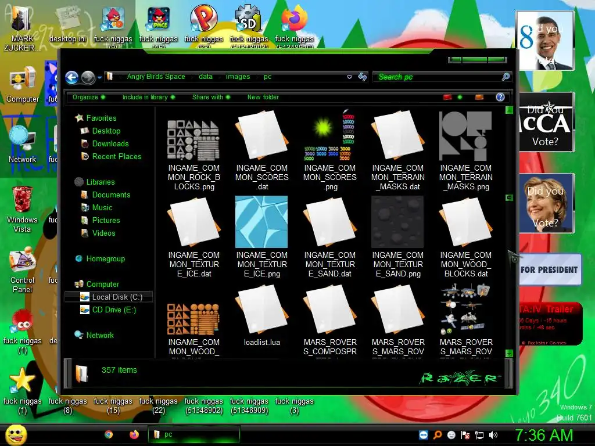The height and width of the screenshot is (446, 595).
Task: Open the Start menu smiley button
Action: click(16, 434)
